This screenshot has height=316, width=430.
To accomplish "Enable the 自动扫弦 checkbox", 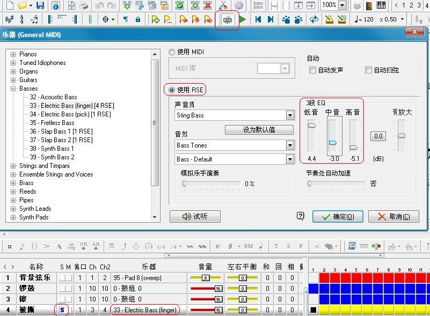I will [x=368, y=70].
